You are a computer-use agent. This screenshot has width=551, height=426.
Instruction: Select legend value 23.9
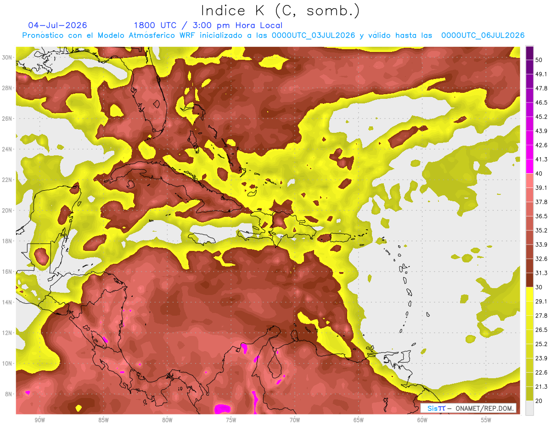point(541,358)
